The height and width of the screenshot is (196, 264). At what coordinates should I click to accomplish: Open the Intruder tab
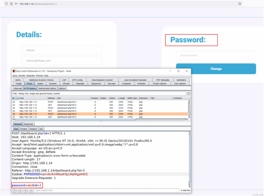(66, 84)
